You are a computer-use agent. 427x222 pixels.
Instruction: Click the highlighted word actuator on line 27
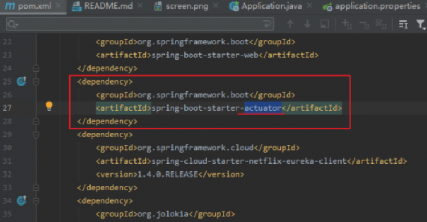pyautogui.click(x=263, y=108)
